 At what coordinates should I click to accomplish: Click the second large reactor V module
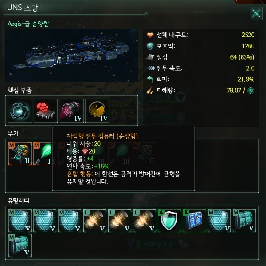[120, 221]
